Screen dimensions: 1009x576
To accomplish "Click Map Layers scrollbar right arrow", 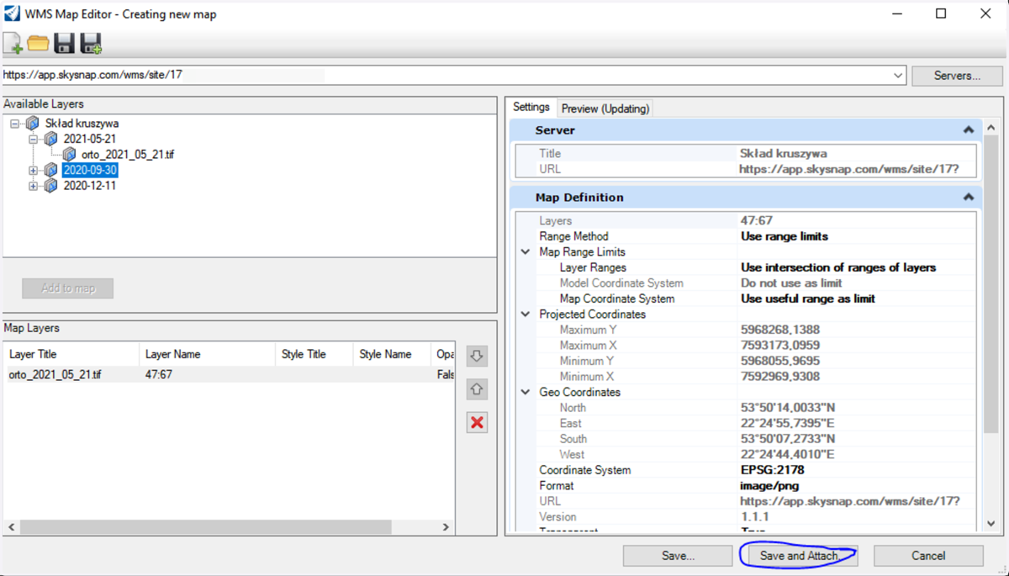I will pos(446,527).
